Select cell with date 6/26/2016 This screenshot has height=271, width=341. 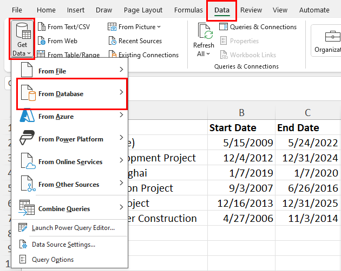308,188
